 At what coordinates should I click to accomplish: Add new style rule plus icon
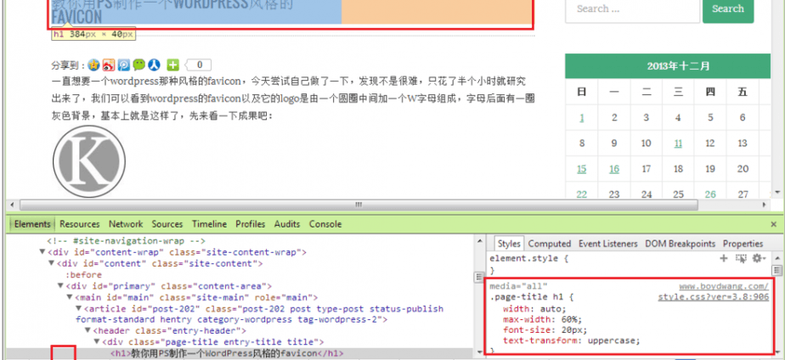724,257
